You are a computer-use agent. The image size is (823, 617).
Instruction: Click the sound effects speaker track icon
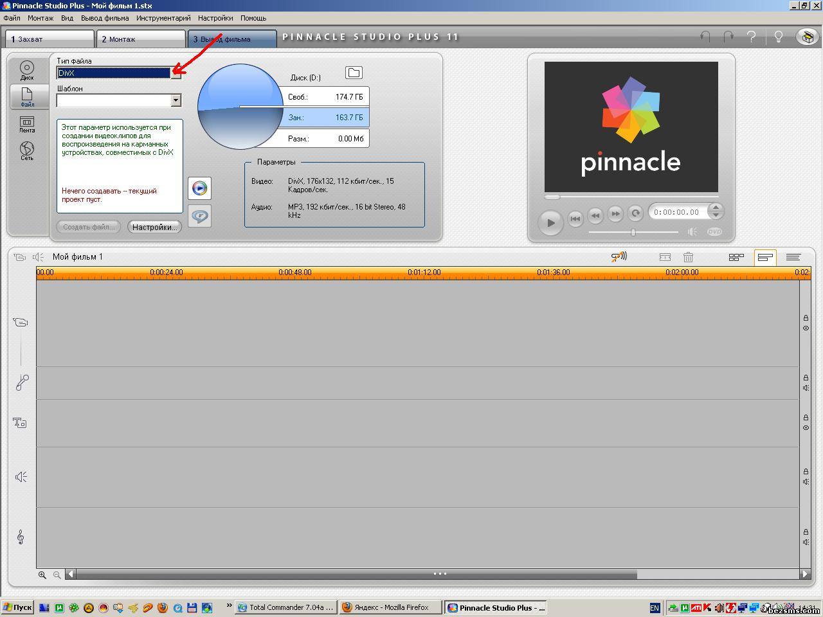click(21, 477)
